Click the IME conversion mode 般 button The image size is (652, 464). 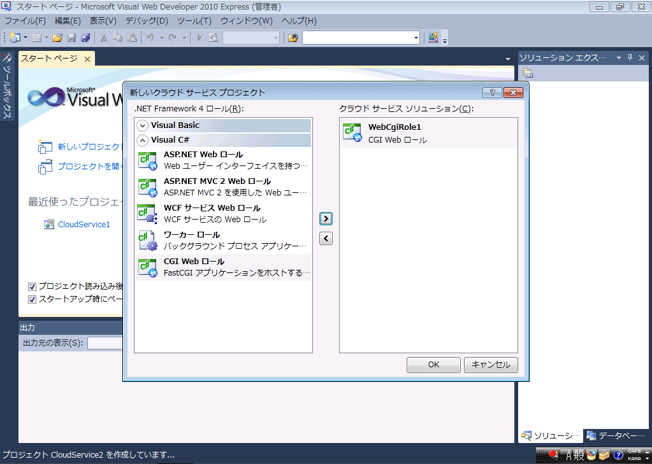[x=579, y=455]
